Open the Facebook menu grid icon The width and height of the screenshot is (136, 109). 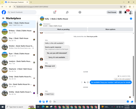coord(120,12)
